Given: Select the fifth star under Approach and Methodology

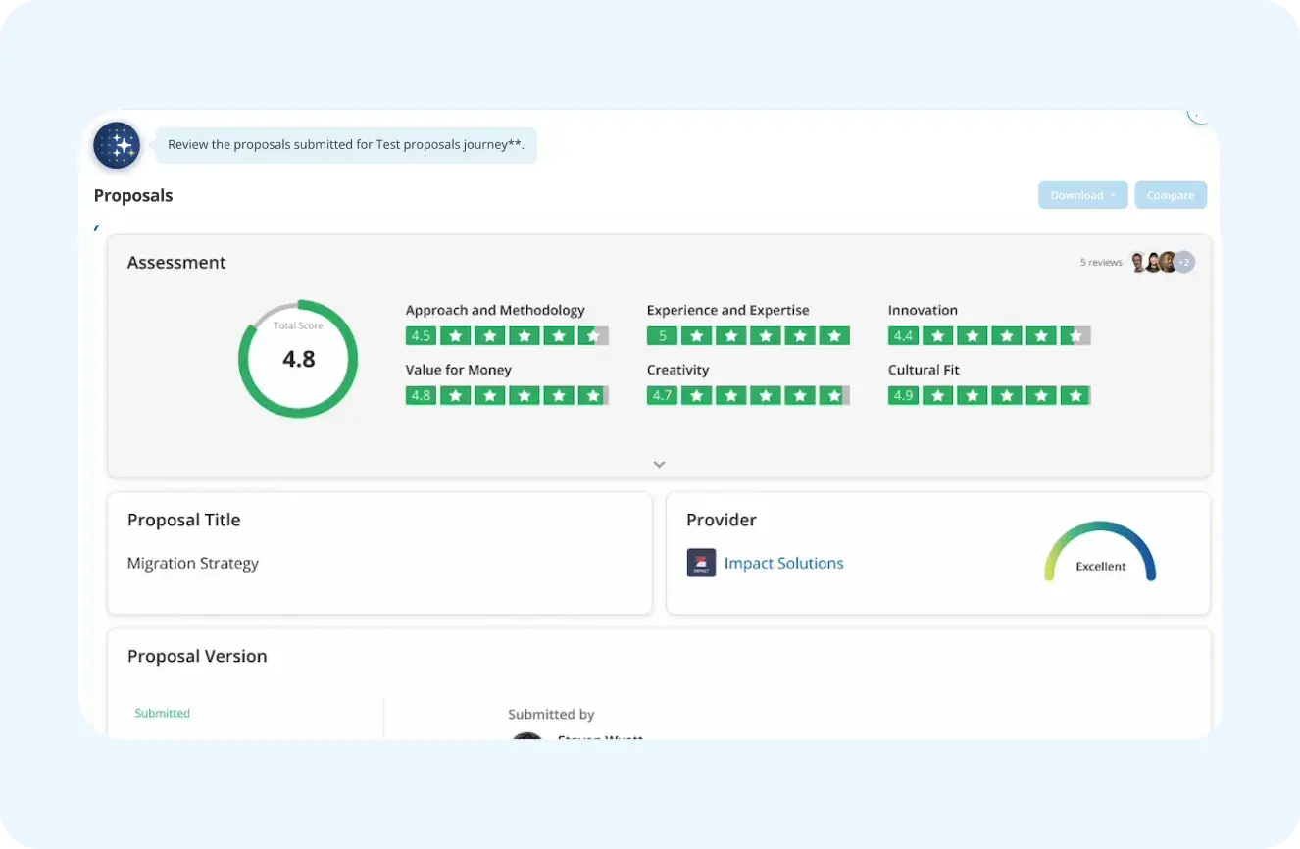Looking at the screenshot, I should click(592, 335).
